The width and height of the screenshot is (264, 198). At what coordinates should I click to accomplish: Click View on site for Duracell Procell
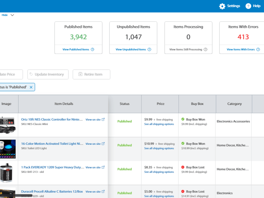pos(93,192)
